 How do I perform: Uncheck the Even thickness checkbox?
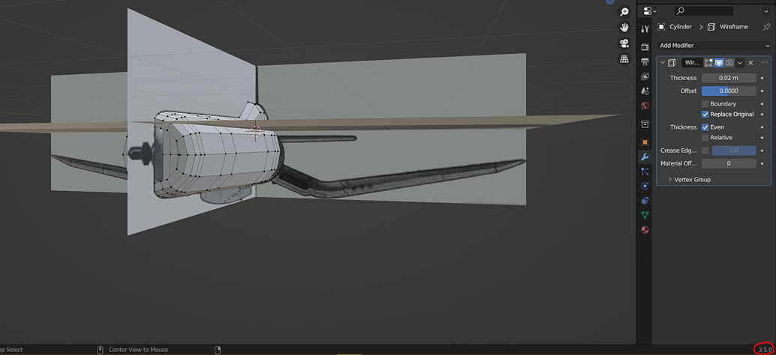point(705,127)
